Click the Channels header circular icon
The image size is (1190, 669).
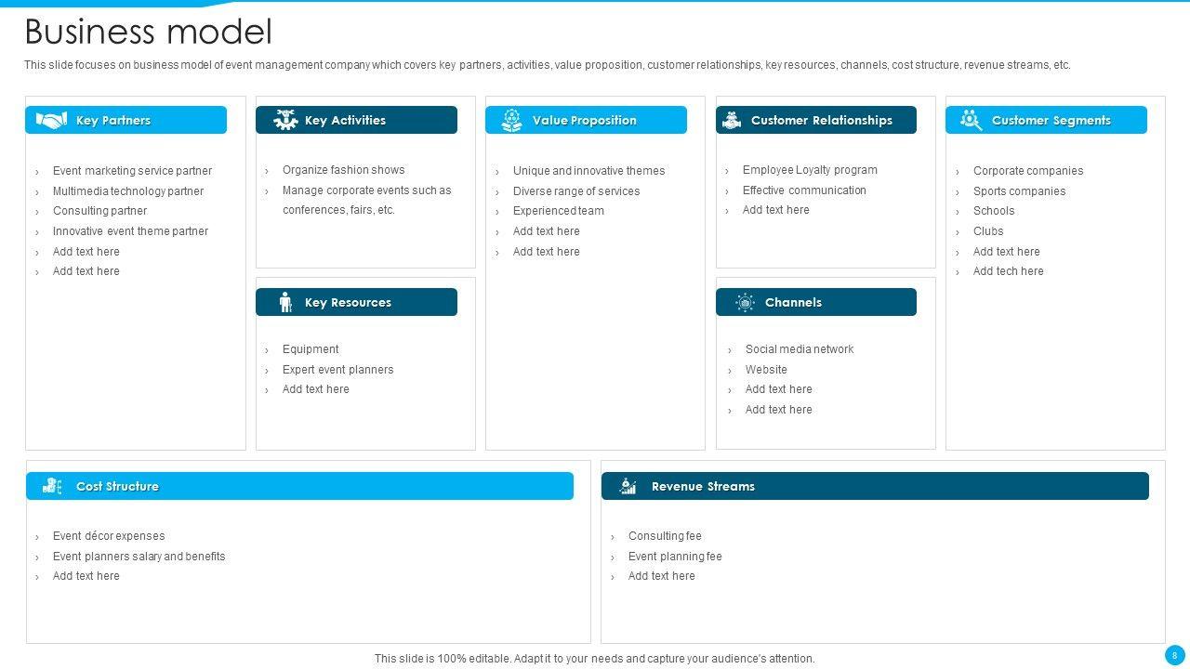pyautogui.click(x=745, y=302)
